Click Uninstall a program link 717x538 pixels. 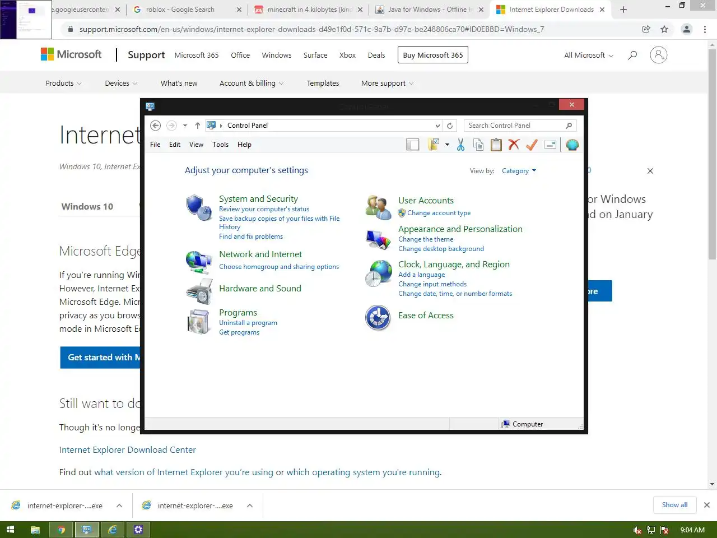[248, 323]
